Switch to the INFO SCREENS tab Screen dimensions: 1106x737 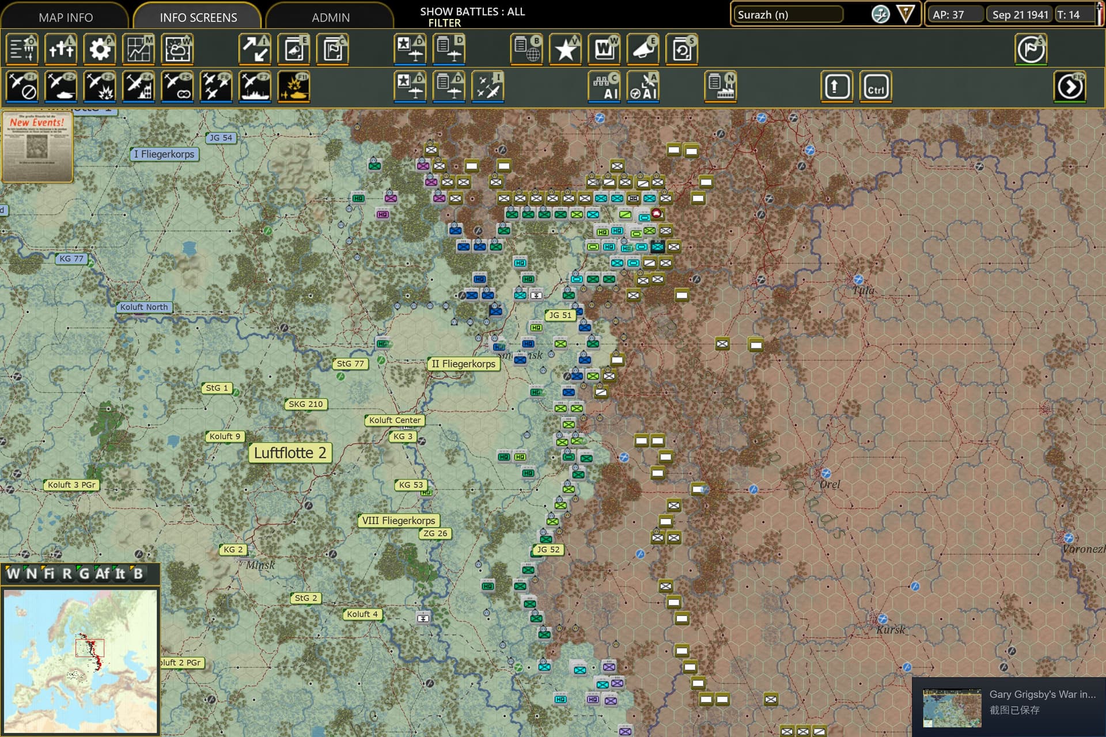(198, 17)
